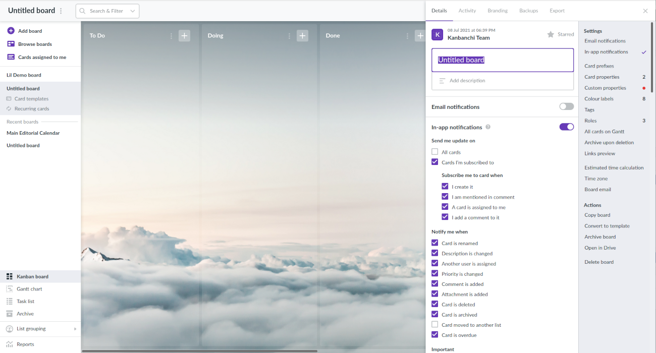Screen dimensions: 656x353
Task: Switch to the Activity tab
Action: point(467,11)
